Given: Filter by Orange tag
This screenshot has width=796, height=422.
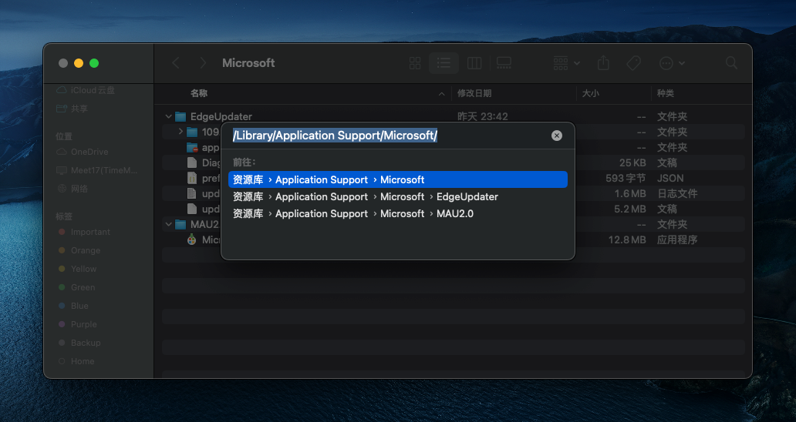Looking at the screenshot, I should pos(86,250).
